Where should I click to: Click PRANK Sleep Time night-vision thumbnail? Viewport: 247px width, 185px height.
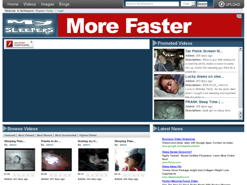[x=169, y=109]
